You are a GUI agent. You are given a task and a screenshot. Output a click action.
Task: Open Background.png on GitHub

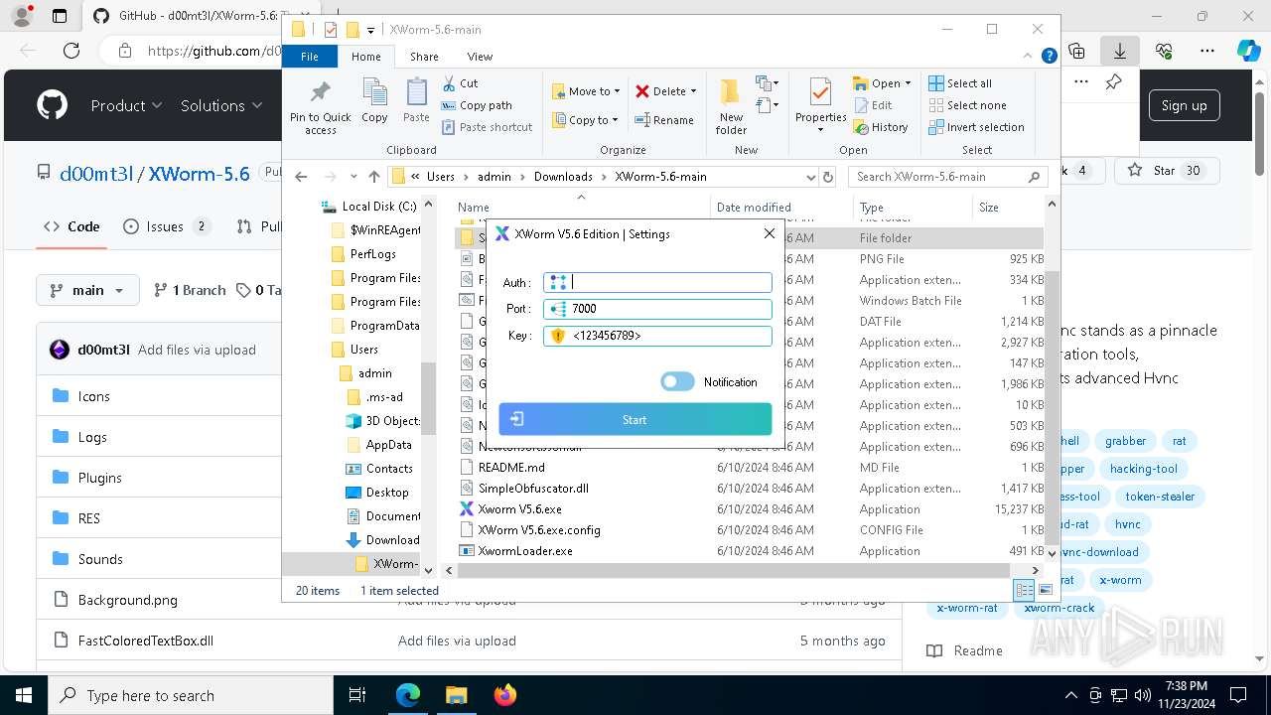point(128,600)
